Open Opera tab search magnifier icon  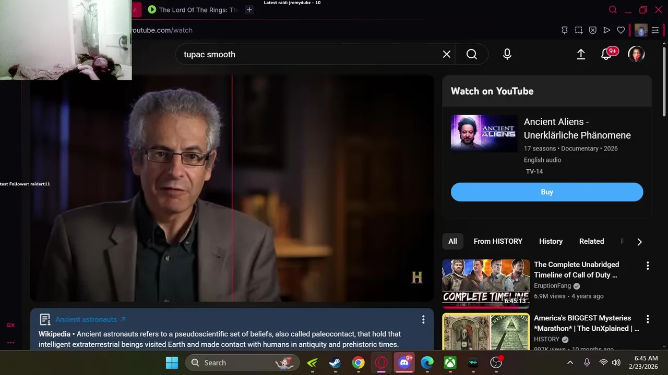pos(613,10)
